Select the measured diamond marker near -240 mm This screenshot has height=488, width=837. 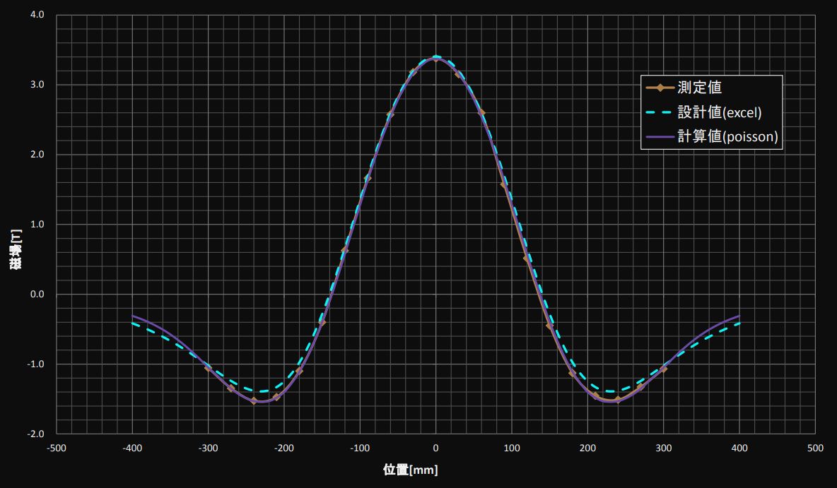point(254,401)
